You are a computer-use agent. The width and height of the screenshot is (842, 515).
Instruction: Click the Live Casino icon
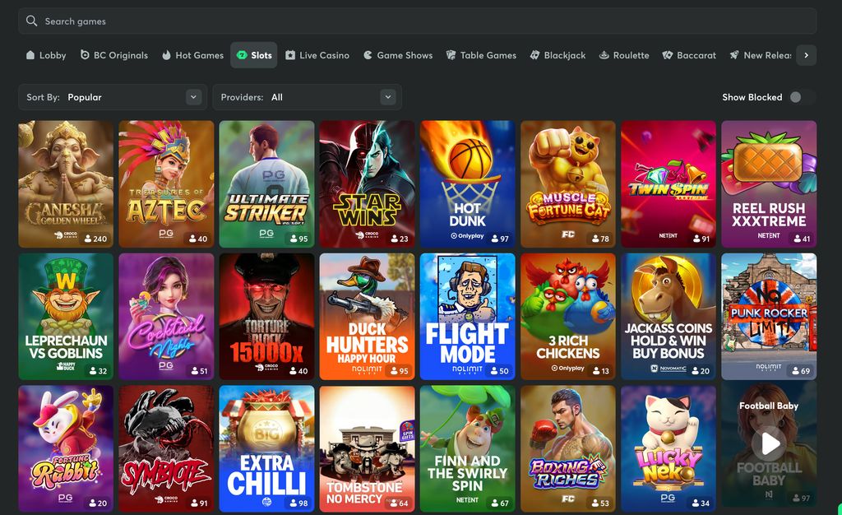tap(290, 55)
